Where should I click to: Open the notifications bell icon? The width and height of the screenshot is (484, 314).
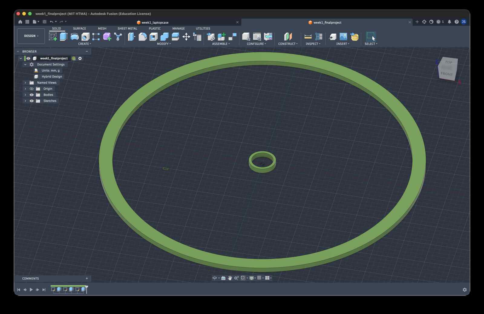(449, 22)
